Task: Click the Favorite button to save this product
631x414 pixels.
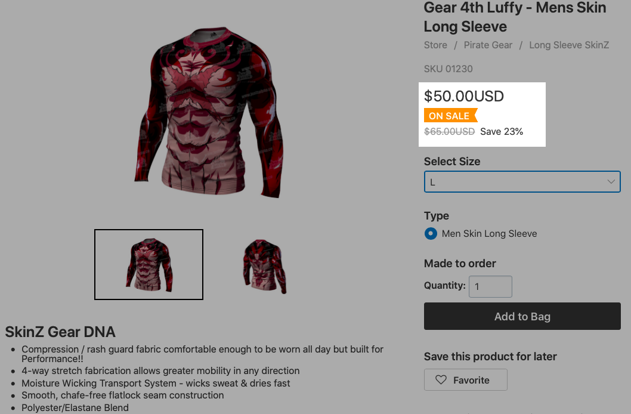Action: [x=465, y=379]
